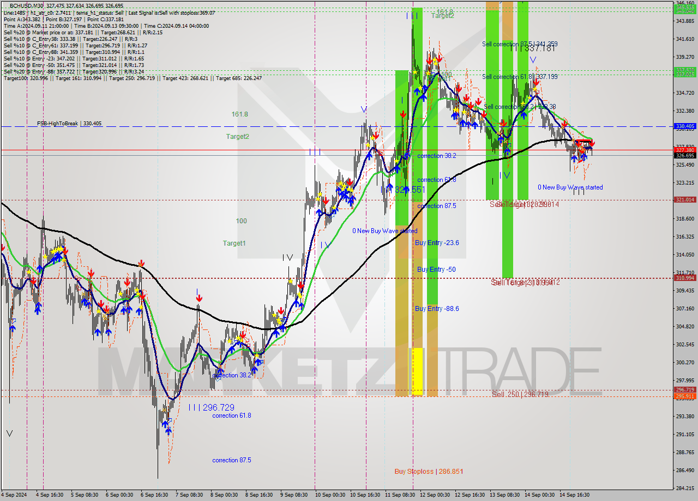Click the 'Buy Entry -88.6' label
This screenshot has height=501, width=698.
[437, 309]
